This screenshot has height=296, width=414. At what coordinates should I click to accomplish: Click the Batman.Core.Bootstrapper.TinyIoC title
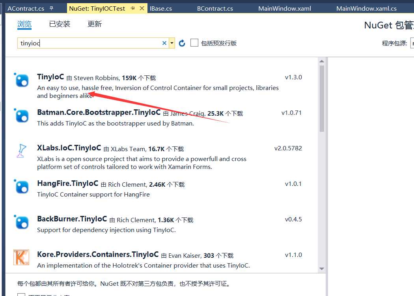(99, 112)
